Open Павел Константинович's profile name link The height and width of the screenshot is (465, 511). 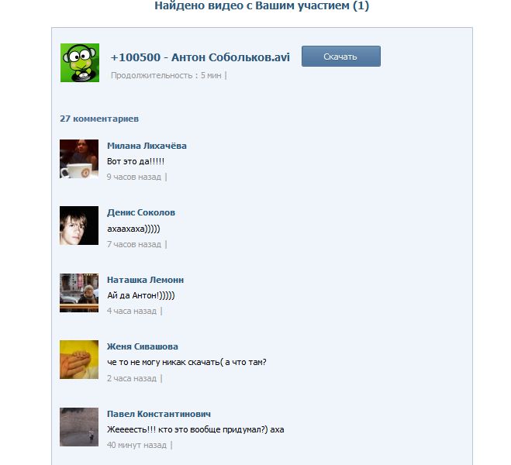pos(159,414)
